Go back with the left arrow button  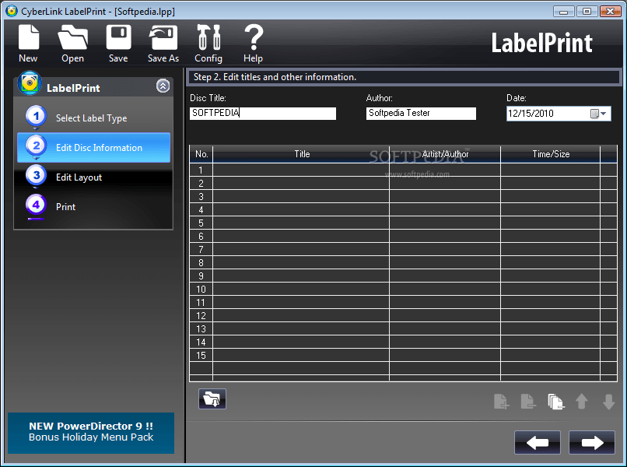click(x=538, y=443)
